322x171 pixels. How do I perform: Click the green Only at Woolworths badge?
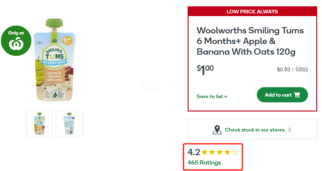click(x=16, y=41)
